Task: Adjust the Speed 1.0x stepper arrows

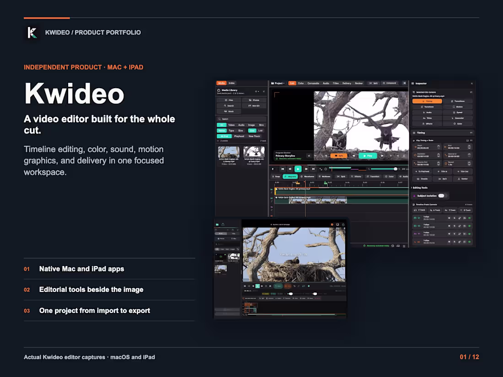Action: [x=469, y=163]
